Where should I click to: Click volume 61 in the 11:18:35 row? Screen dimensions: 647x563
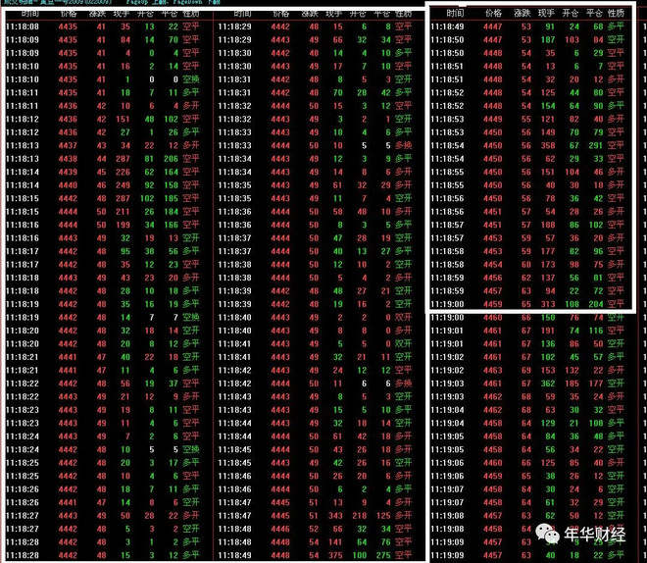[x=338, y=185]
